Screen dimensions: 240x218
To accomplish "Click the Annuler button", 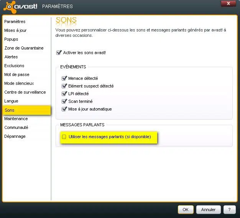I will pyautogui.click(x=208, y=210).
